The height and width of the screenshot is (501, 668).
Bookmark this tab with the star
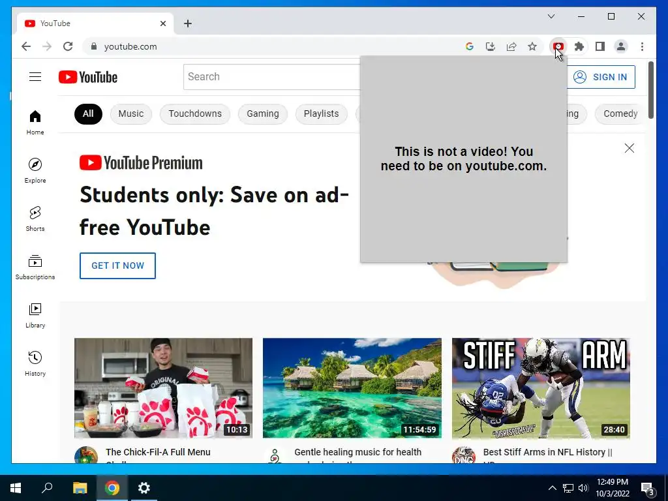(x=532, y=46)
